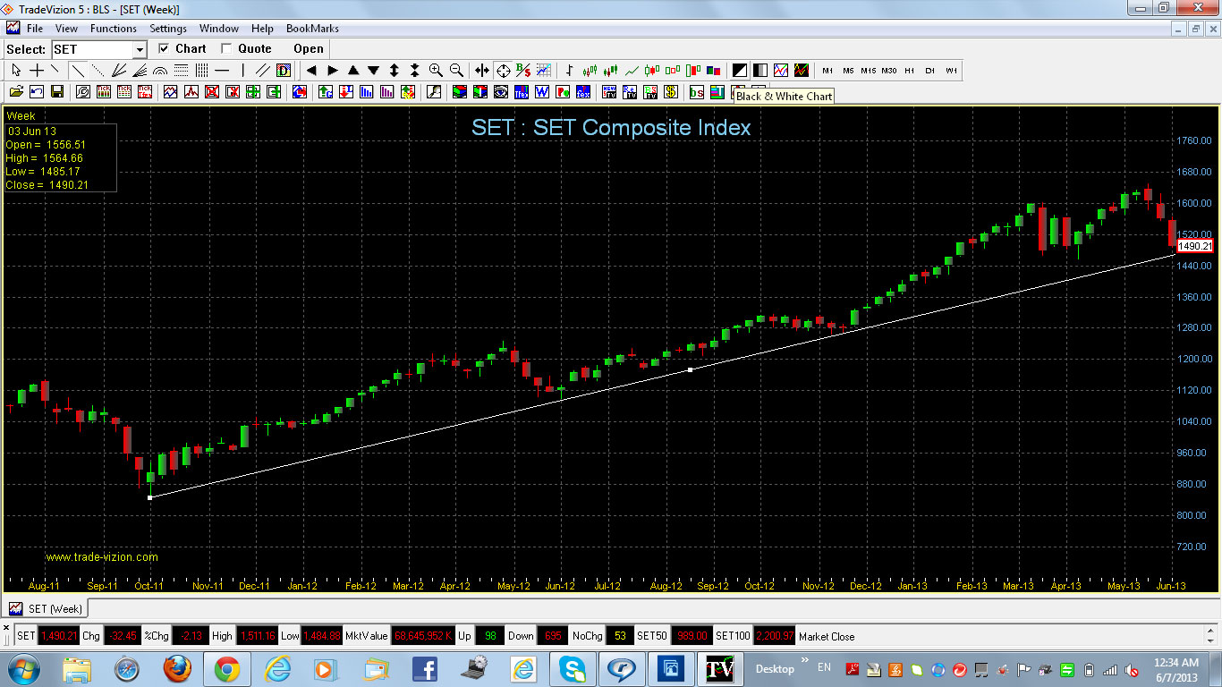Open Skype from the taskbar

point(572,669)
